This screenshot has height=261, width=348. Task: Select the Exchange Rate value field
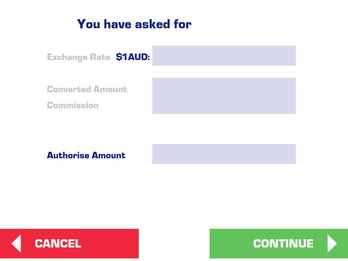(x=224, y=56)
